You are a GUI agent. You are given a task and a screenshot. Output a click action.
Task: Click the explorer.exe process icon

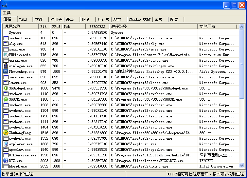tap(6, 144)
